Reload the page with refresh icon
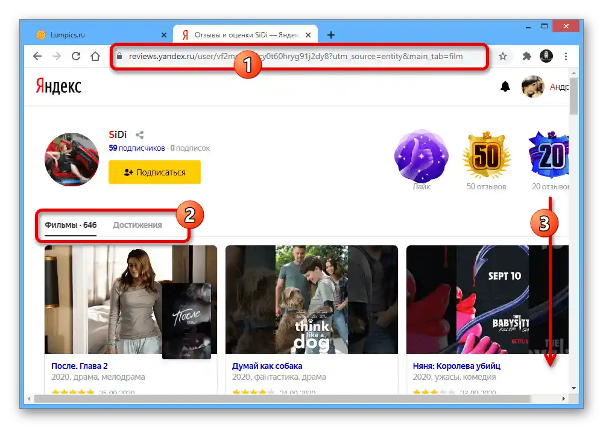 [x=76, y=56]
